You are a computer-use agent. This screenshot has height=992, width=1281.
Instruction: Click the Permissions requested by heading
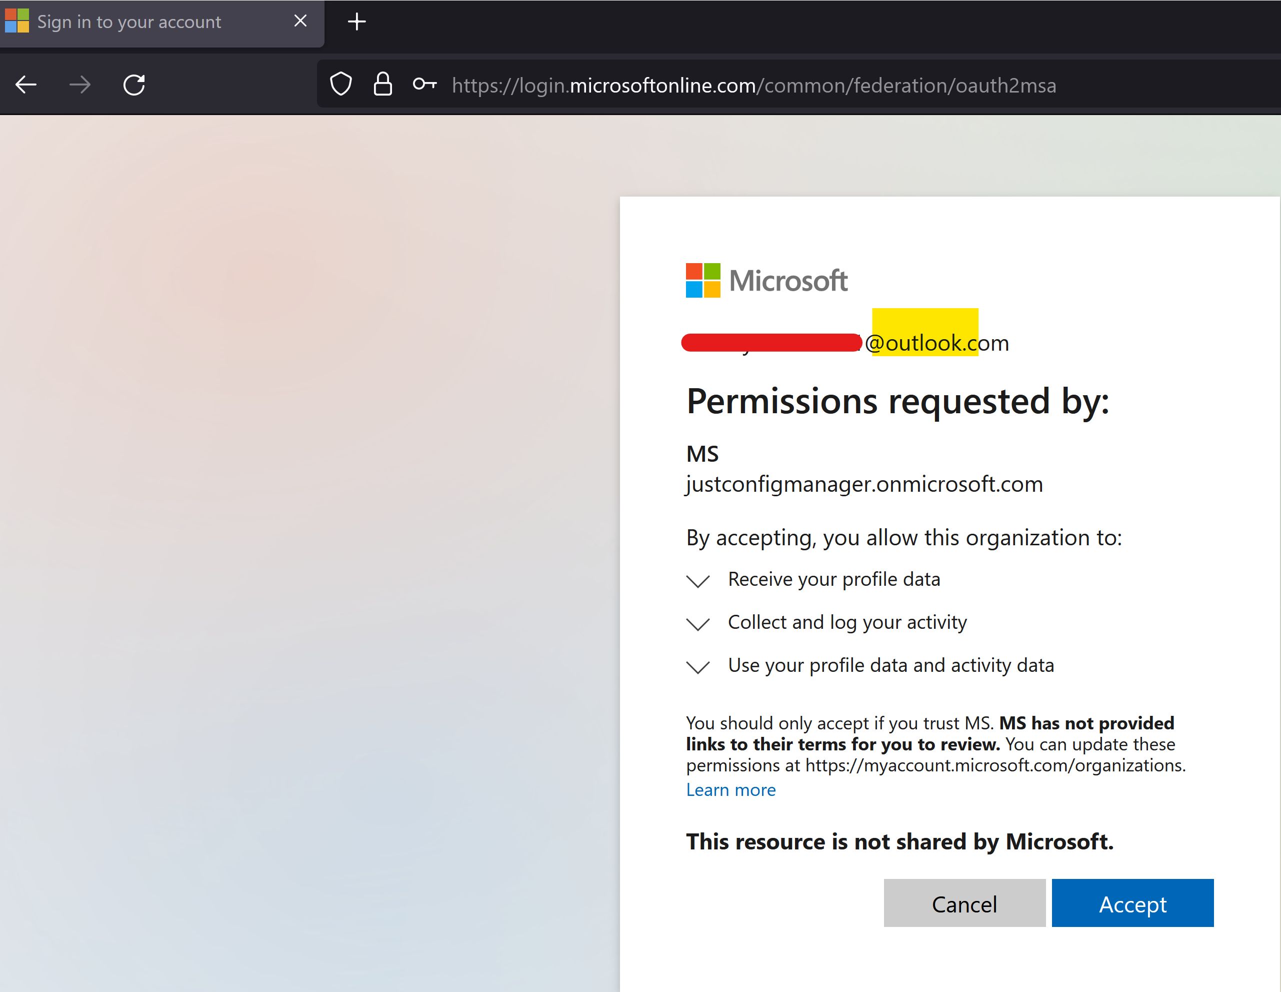(x=897, y=402)
